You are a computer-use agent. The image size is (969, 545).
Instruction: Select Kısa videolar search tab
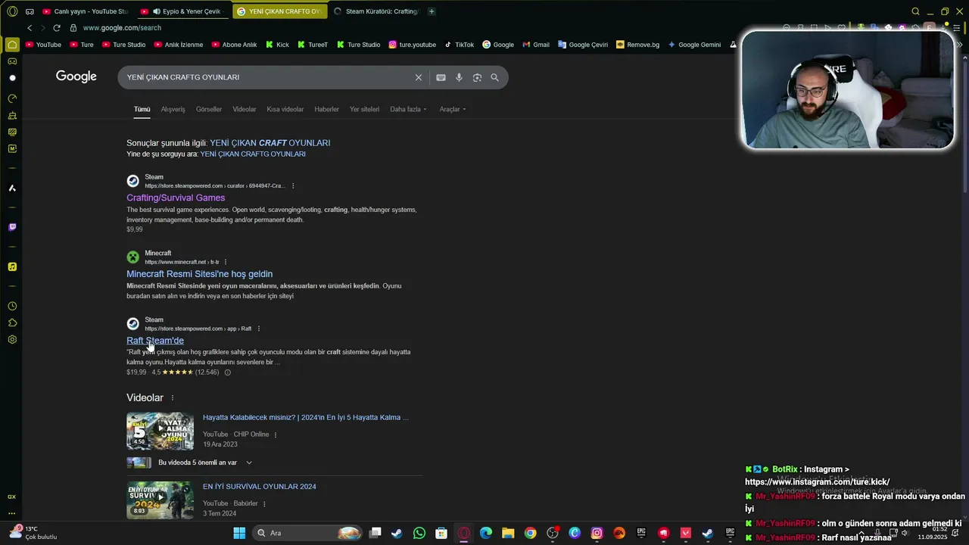click(x=285, y=109)
